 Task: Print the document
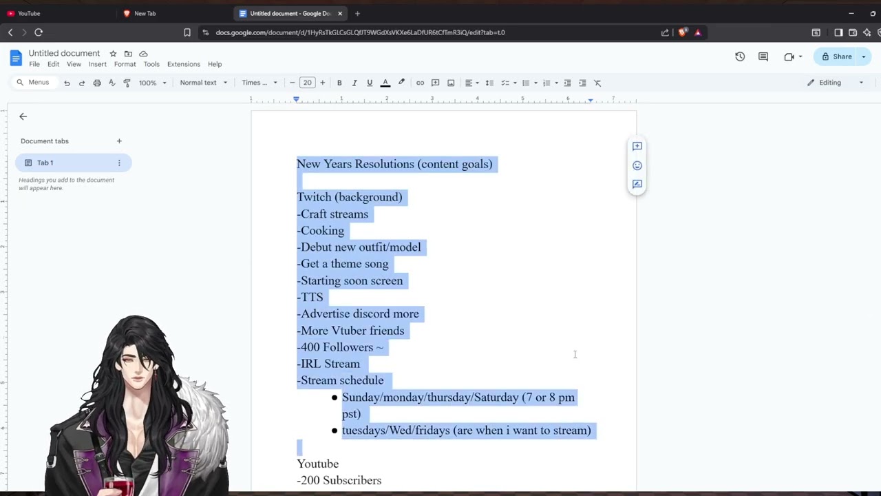(x=97, y=83)
